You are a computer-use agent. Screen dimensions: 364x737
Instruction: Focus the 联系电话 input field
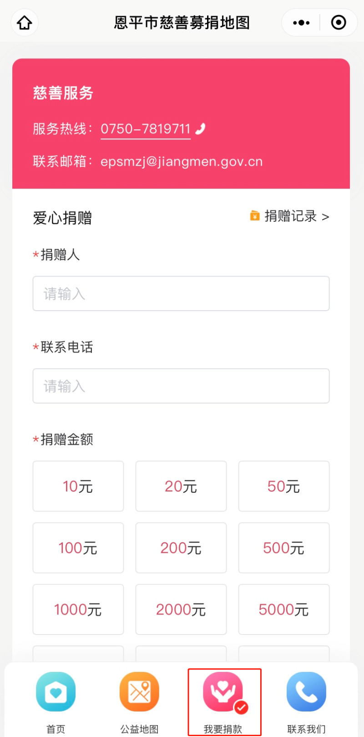tap(181, 386)
